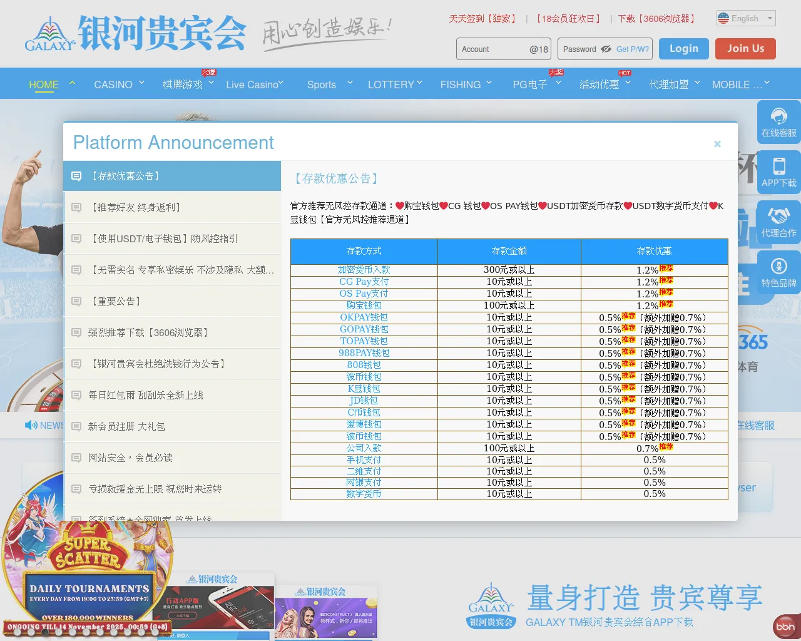Open the 特色品牌 badge icon

pyautogui.click(x=779, y=266)
